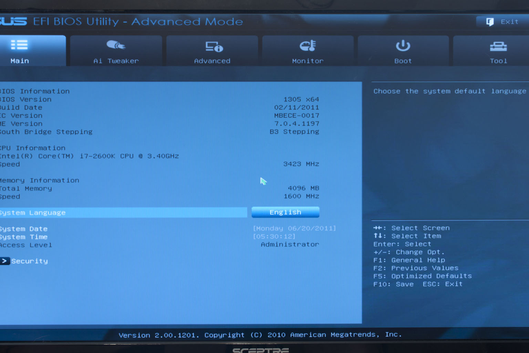Click the memory speed 1600 MHz
529x353 pixels.
301,196
